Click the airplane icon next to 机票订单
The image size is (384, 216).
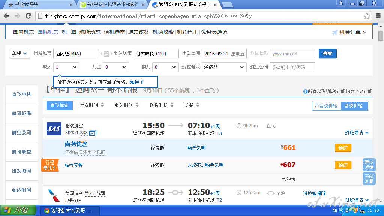[334, 32]
